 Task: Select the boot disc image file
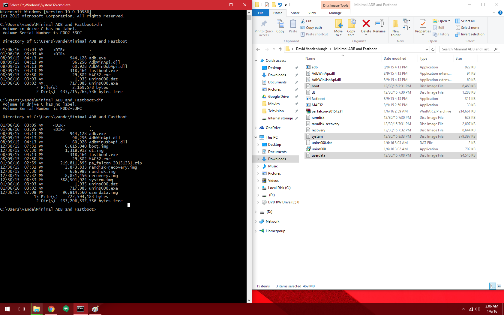(391, 86)
